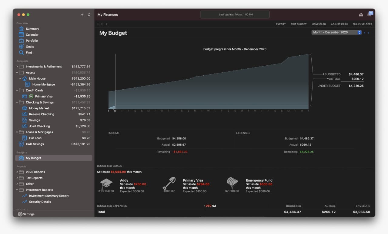Image resolution: width=388 pixels, height=234 pixels.
Task: Open Settings at the sidebar bottom
Action: [26, 214]
